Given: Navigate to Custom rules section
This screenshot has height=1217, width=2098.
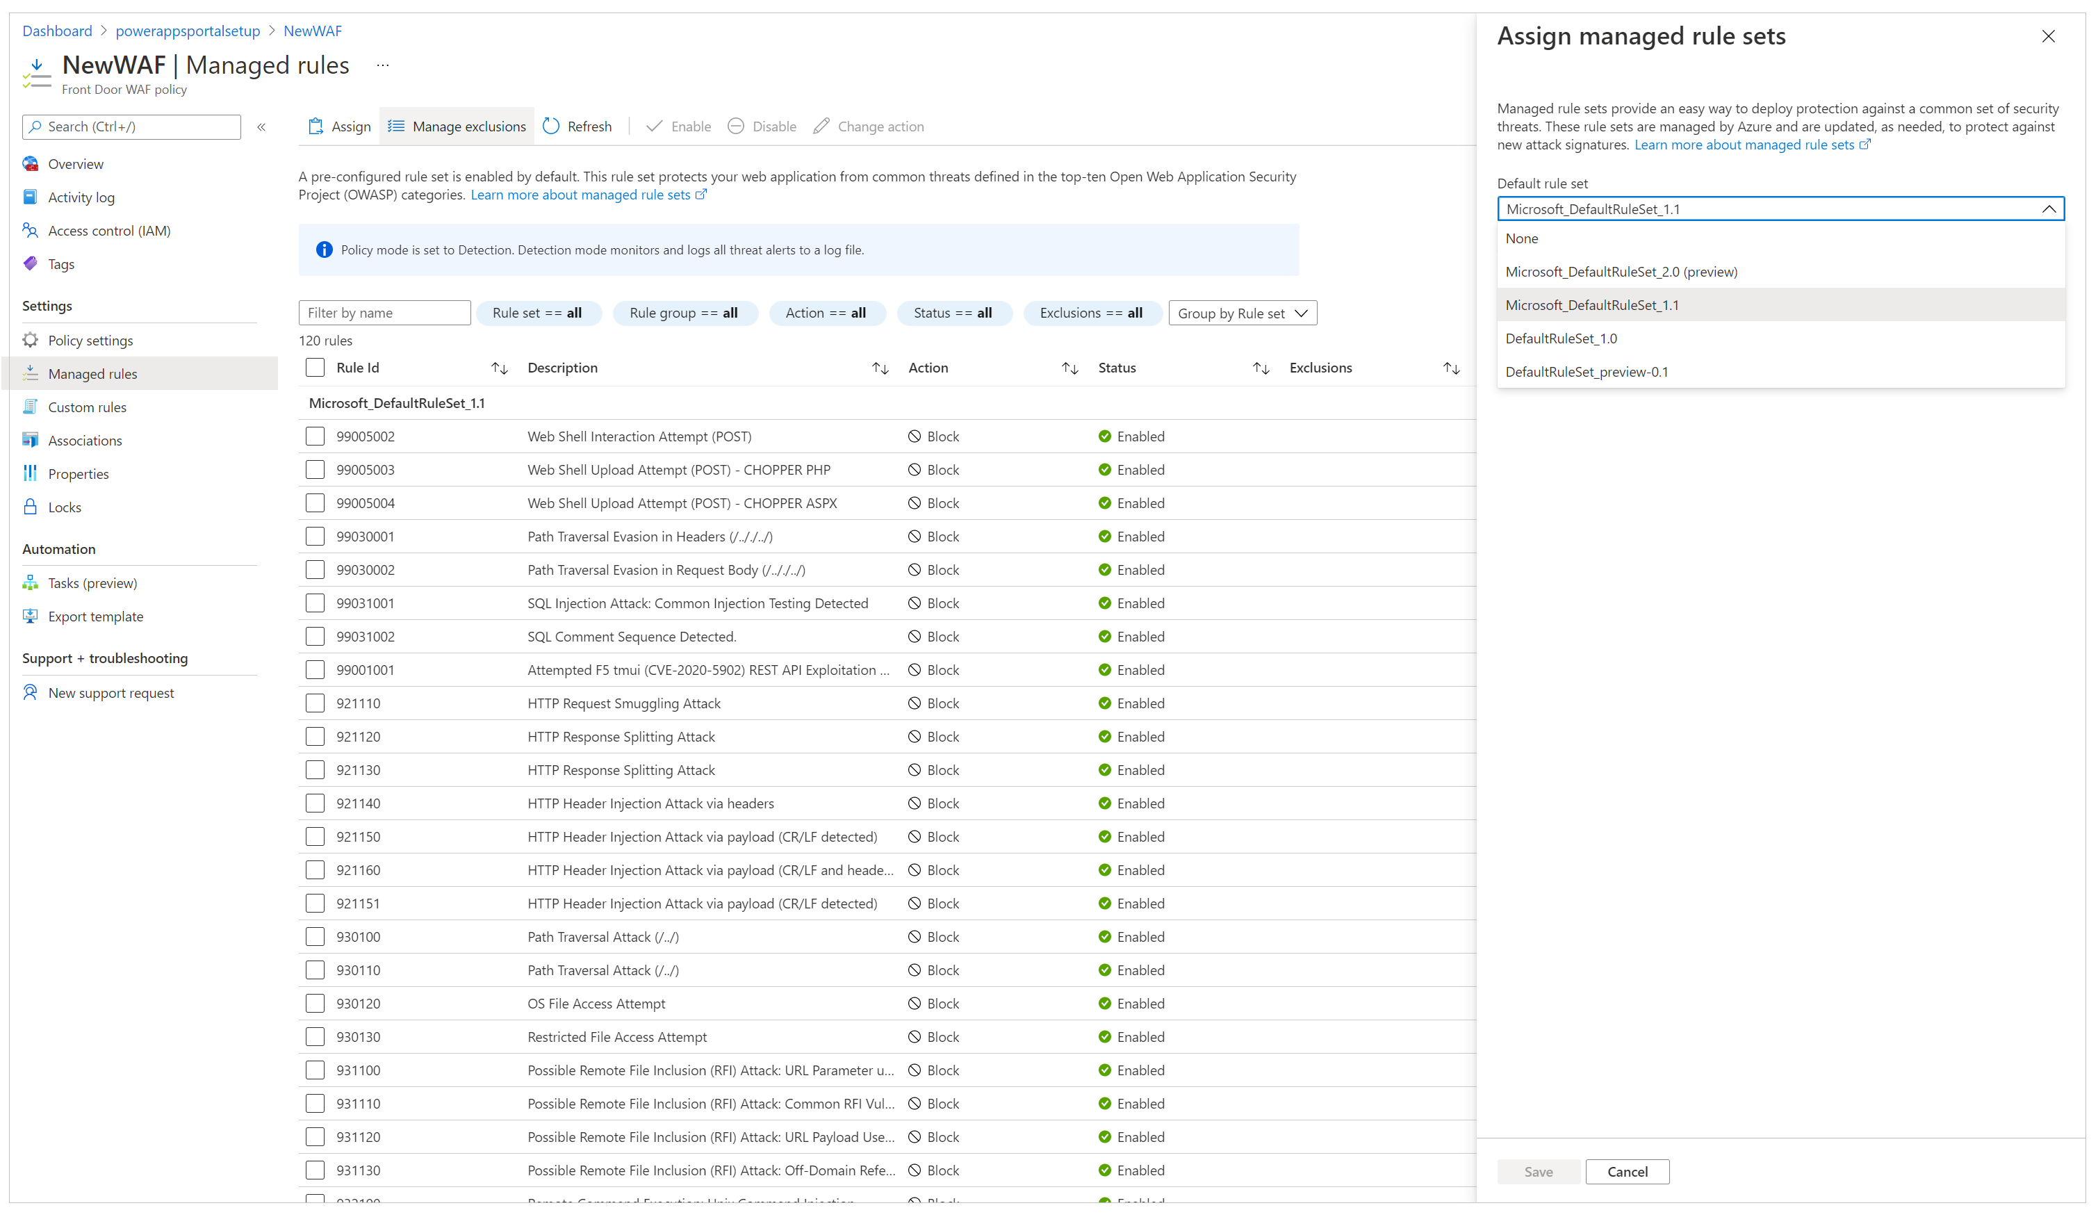Looking at the screenshot, I should coord(88,406).
